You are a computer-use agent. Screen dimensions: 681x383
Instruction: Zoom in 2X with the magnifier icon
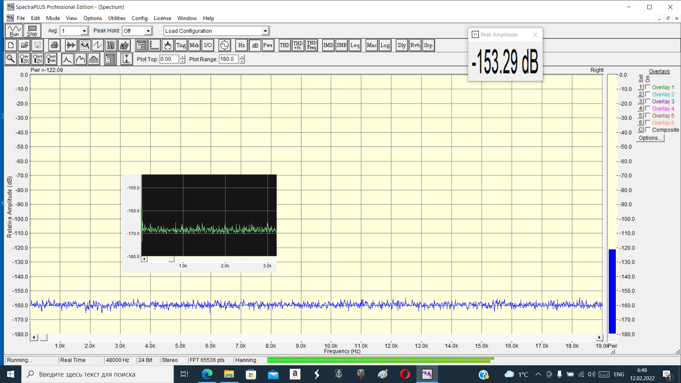click(24, 59)
